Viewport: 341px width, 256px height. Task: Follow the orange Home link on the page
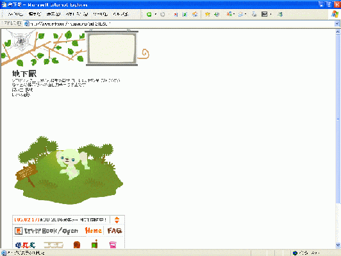pos(94,230)
